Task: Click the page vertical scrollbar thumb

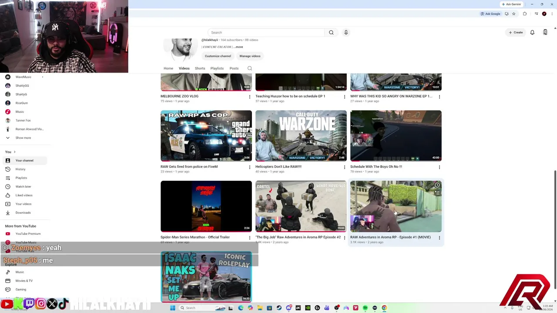Action: coord(555,229)
